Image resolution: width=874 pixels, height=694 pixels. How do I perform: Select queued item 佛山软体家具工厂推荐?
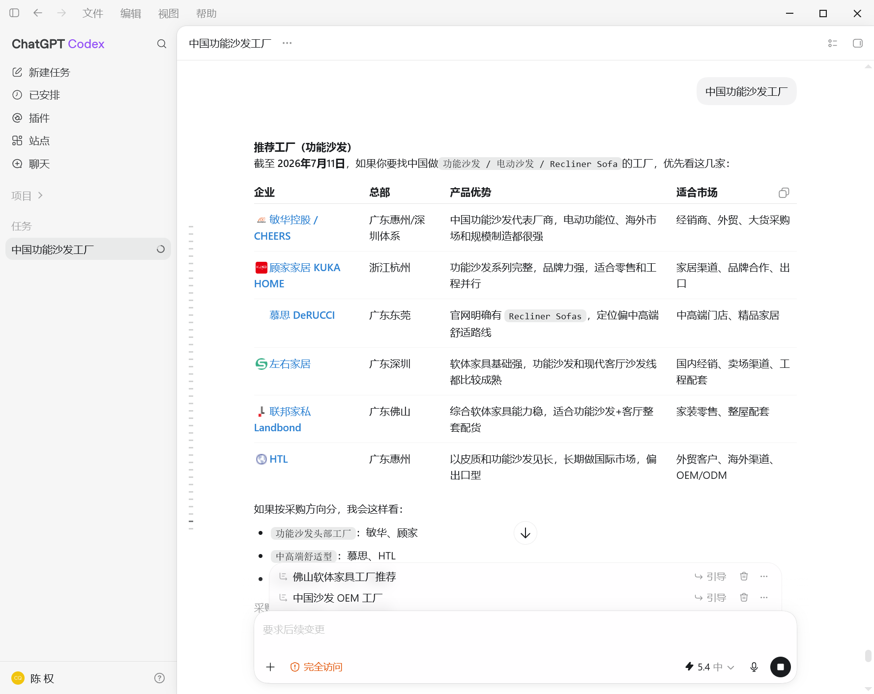pyautogui.click(x=344, y=577)
